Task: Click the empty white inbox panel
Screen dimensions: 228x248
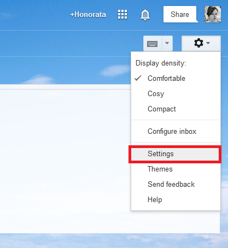Action: [x=65, y=160]
